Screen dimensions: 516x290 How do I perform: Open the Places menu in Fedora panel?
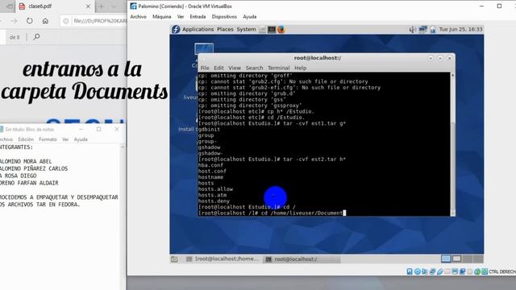[225, 29]
